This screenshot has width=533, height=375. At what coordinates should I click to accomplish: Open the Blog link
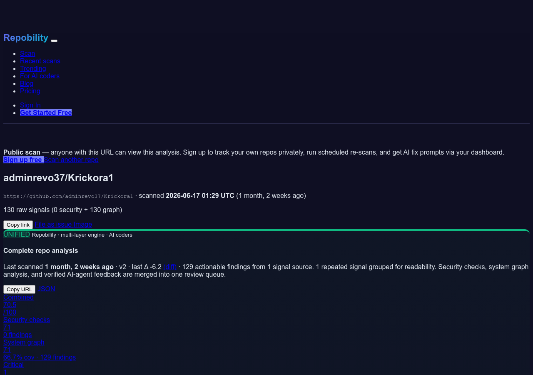tap(27, 83)
